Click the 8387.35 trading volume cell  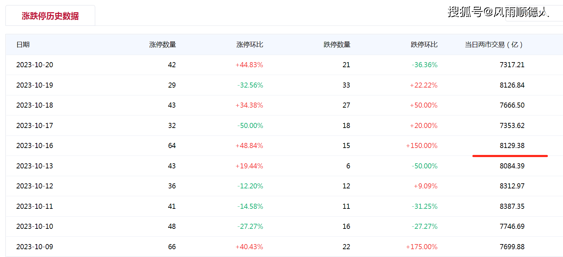512,206
